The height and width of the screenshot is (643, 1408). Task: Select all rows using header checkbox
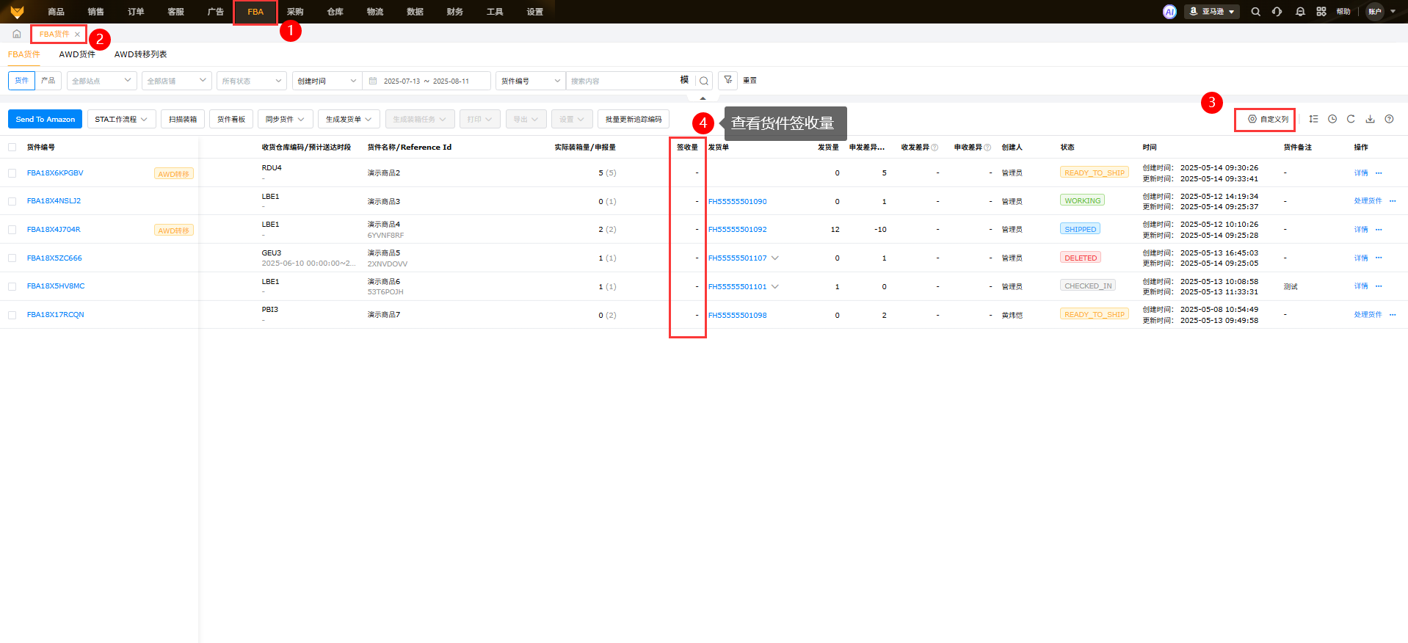[12, 148]
